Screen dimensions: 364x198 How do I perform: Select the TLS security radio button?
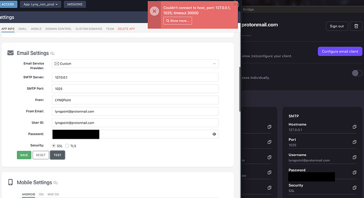(x=67, y=146)
